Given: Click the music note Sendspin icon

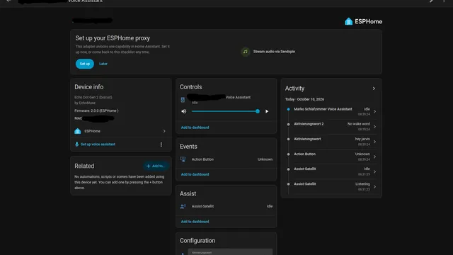Looking at the screenshot, I should (x=246, y=52).
